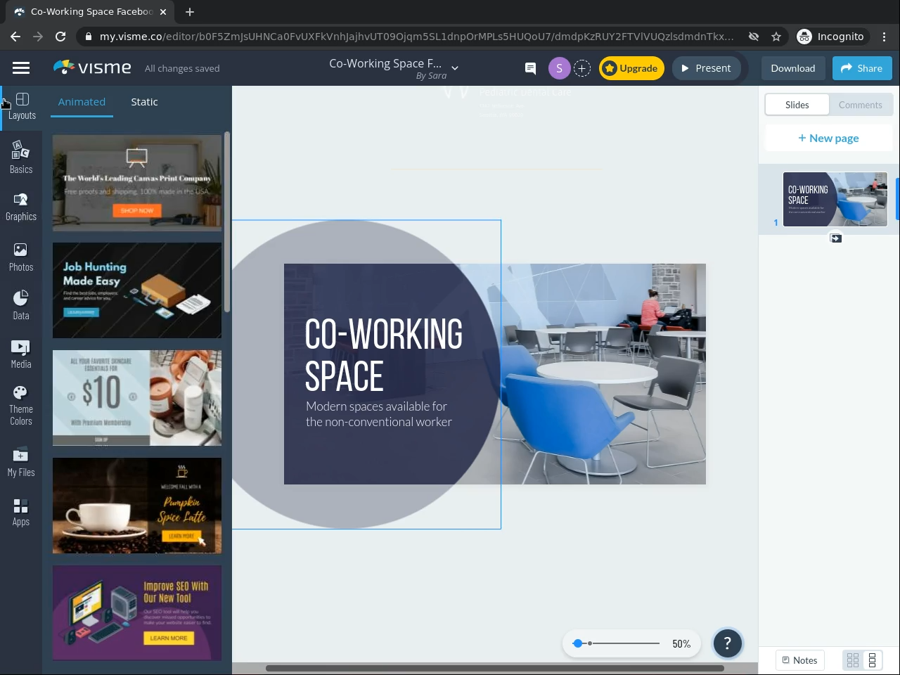Select the Slides tab in right panel
900x675 pixels.
[797, 105]
